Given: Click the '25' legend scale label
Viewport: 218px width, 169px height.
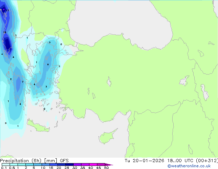Looking at the screenshot, I should pos(67,168).
